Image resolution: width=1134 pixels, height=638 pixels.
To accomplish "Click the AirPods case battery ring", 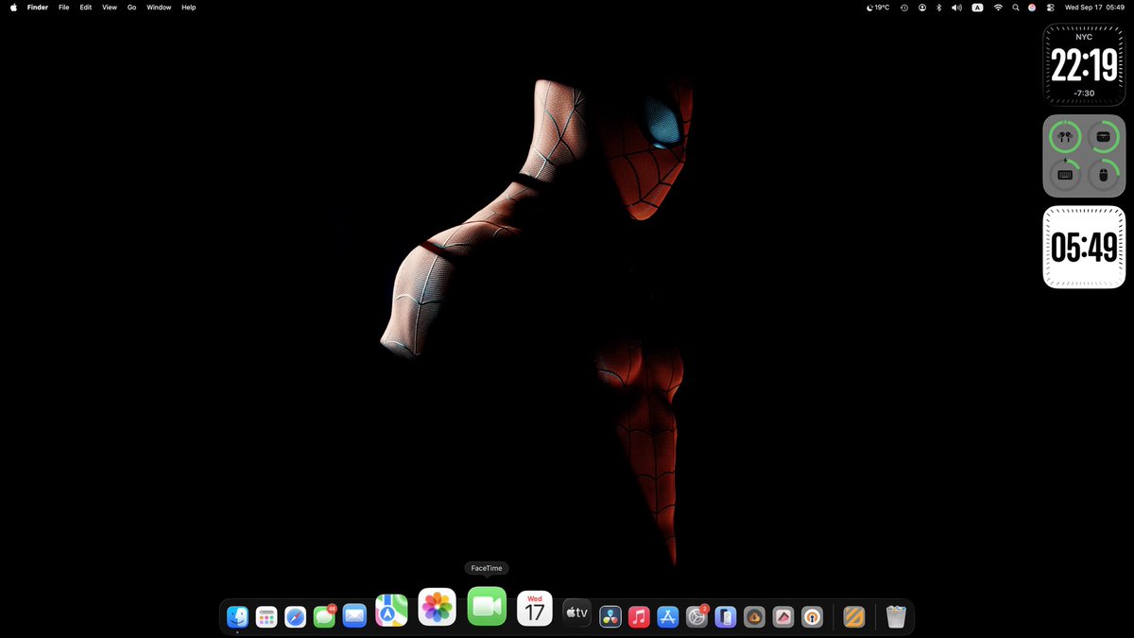I will coord(1103,137).
